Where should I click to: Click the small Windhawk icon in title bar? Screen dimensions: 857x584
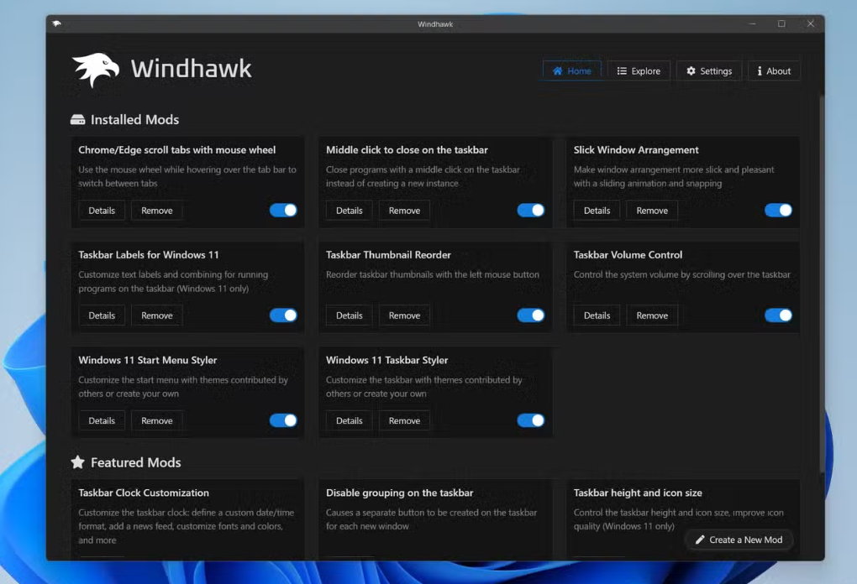click(56, 23)
